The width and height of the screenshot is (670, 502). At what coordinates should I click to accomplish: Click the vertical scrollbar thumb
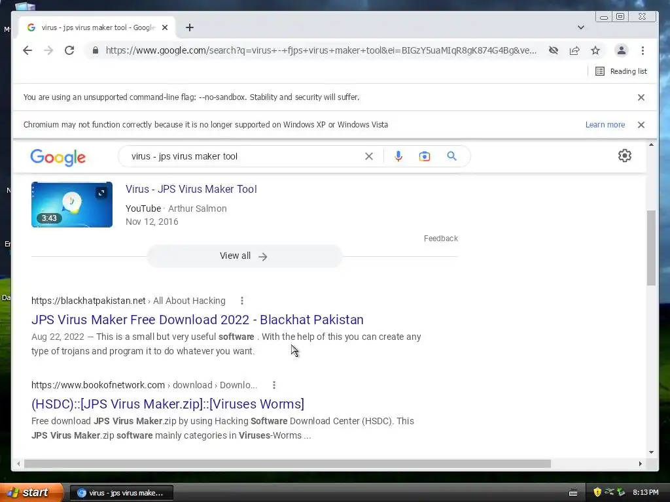pos(651,248)
